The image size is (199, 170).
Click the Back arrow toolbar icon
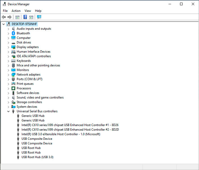[4, 17]
